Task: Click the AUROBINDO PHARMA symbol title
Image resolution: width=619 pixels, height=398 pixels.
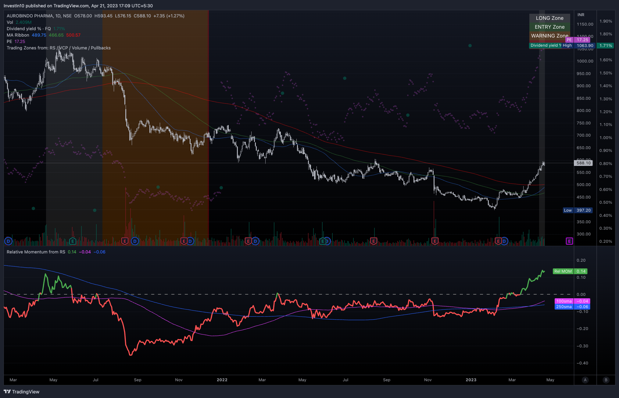Action: pos(30,16)
